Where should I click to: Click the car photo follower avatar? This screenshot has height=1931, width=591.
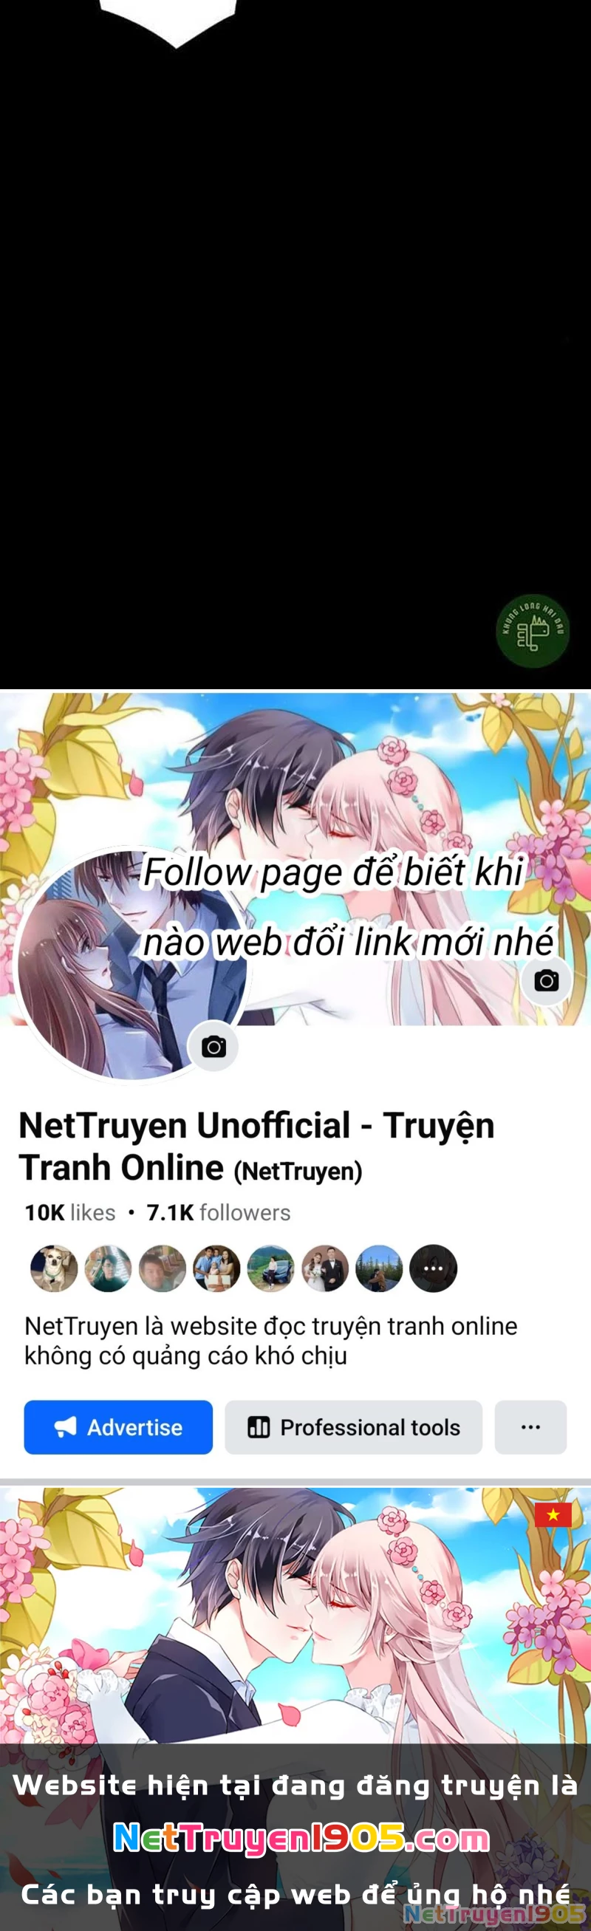(x=270, y=1268)
